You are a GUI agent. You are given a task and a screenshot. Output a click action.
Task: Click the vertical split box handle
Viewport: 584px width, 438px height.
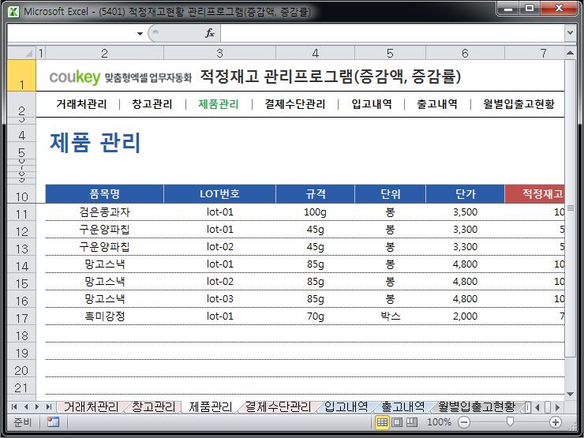(527, 407)
